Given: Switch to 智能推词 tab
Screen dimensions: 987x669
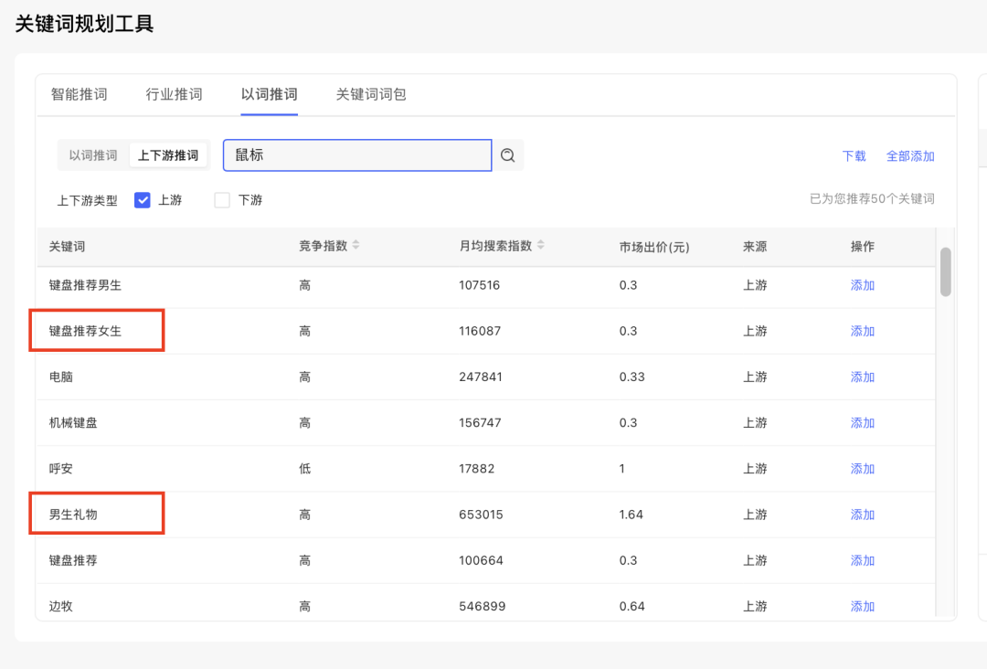Looking at the screenshot, I should [79, 94].
